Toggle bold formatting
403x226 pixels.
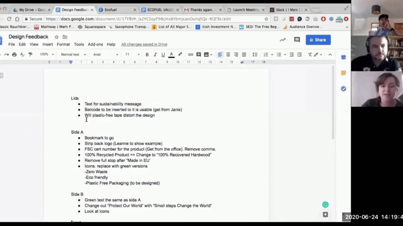pyautogui.click(x=147, y=54)
